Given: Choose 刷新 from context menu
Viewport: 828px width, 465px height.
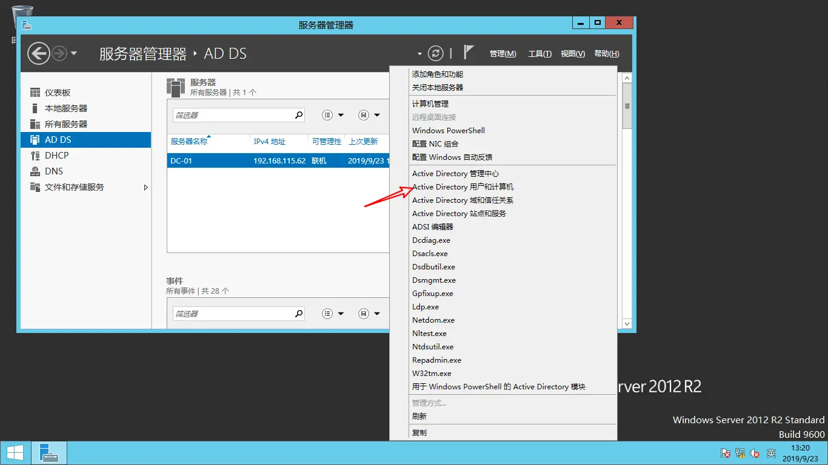Looking at the screenshot, I should (503, 417).
